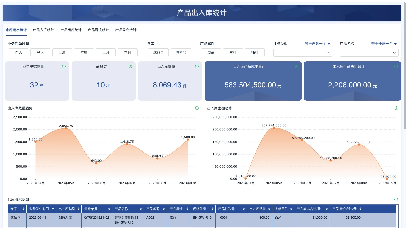Click info icon on 业务单据数量 card
The height and width of the screenshot is (228, 406).
(x=64, y=66)
